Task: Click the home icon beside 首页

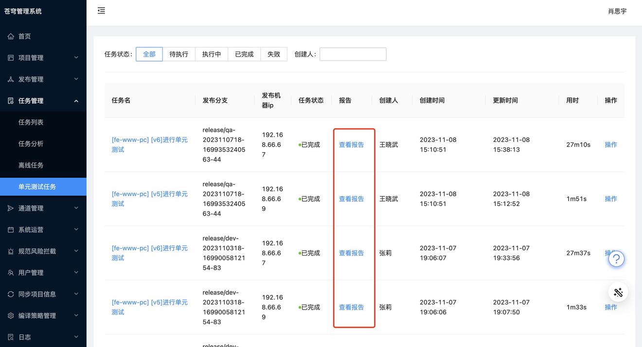Action: pos(11,36)
